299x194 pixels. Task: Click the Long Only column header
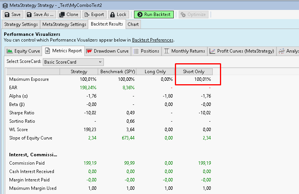(155, 72)
